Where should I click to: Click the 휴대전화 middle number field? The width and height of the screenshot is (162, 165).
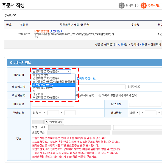click(x=150, y=113)
